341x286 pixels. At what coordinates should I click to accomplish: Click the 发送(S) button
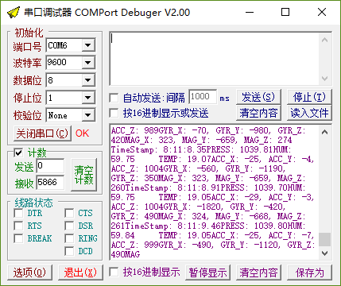click(x=258, y=97)
